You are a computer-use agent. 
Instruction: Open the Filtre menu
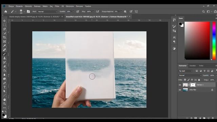57,6
